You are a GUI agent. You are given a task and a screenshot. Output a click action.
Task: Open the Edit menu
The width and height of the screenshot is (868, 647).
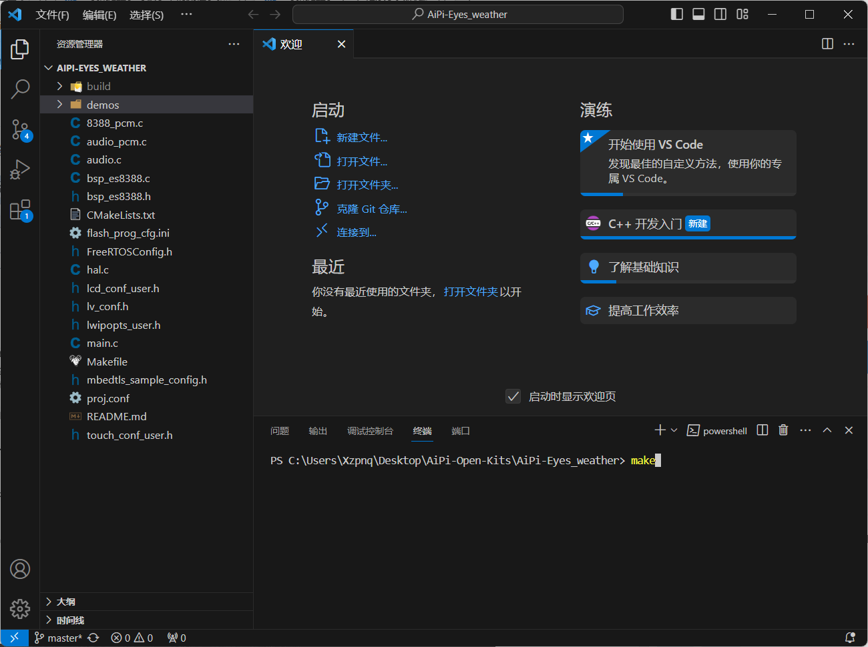point(99,15)
